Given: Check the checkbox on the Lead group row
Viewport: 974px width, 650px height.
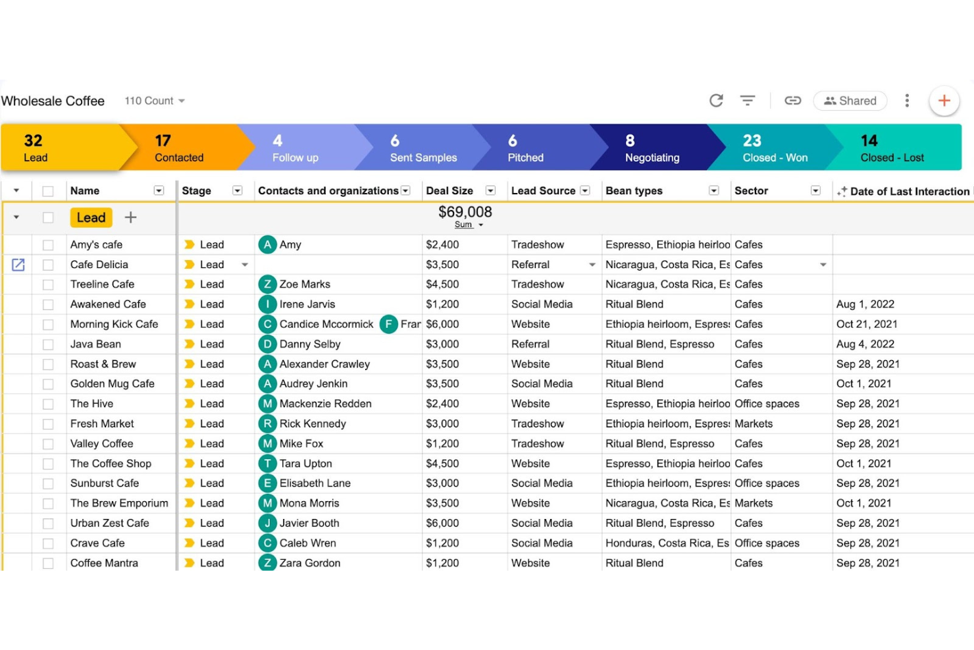Looking at the screenshot, I should [47, 217].
